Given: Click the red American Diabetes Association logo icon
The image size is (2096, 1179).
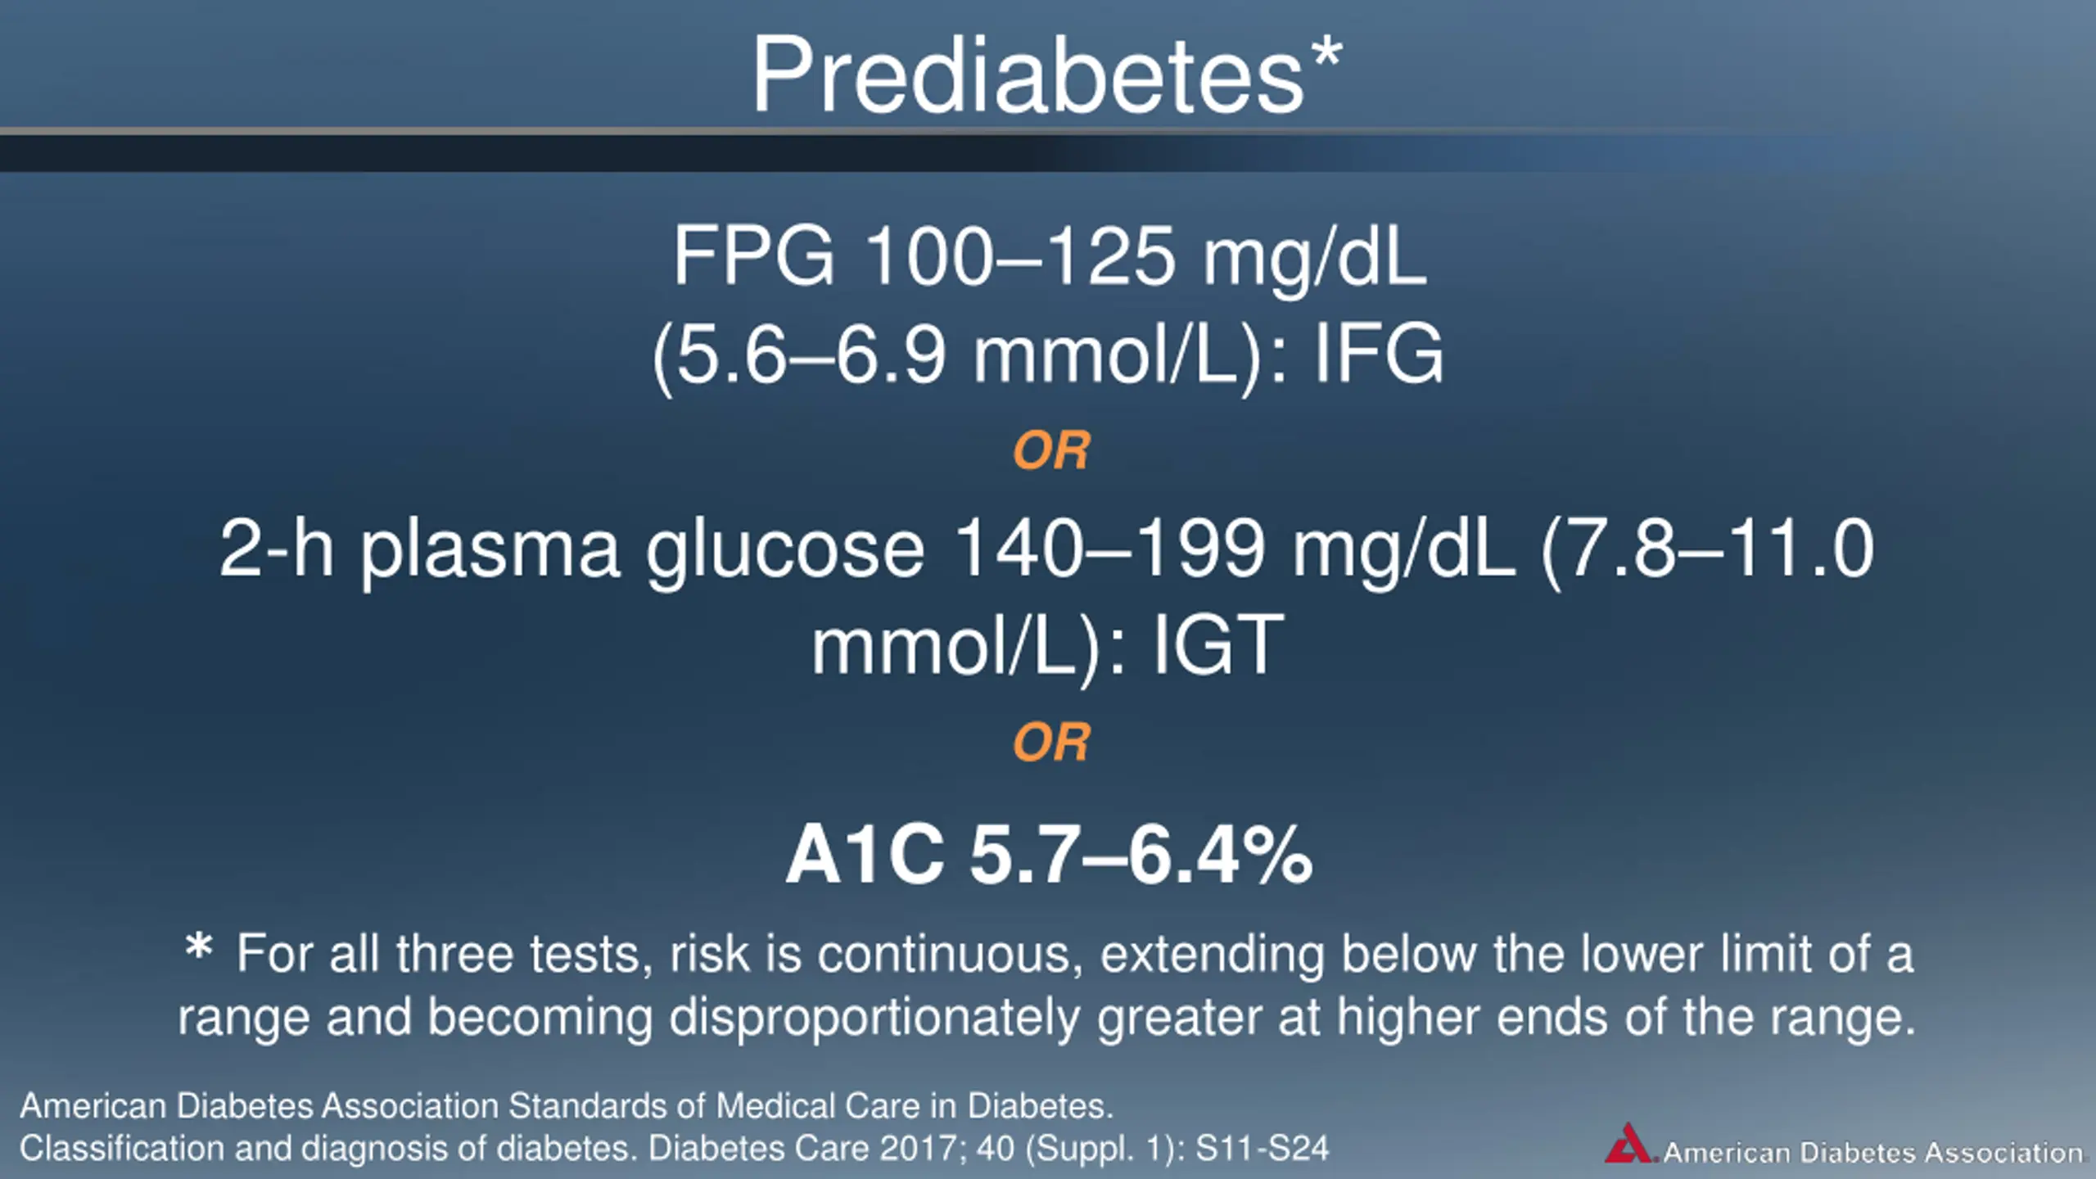Looking at the screenshot, I should coord(1628,1144).
